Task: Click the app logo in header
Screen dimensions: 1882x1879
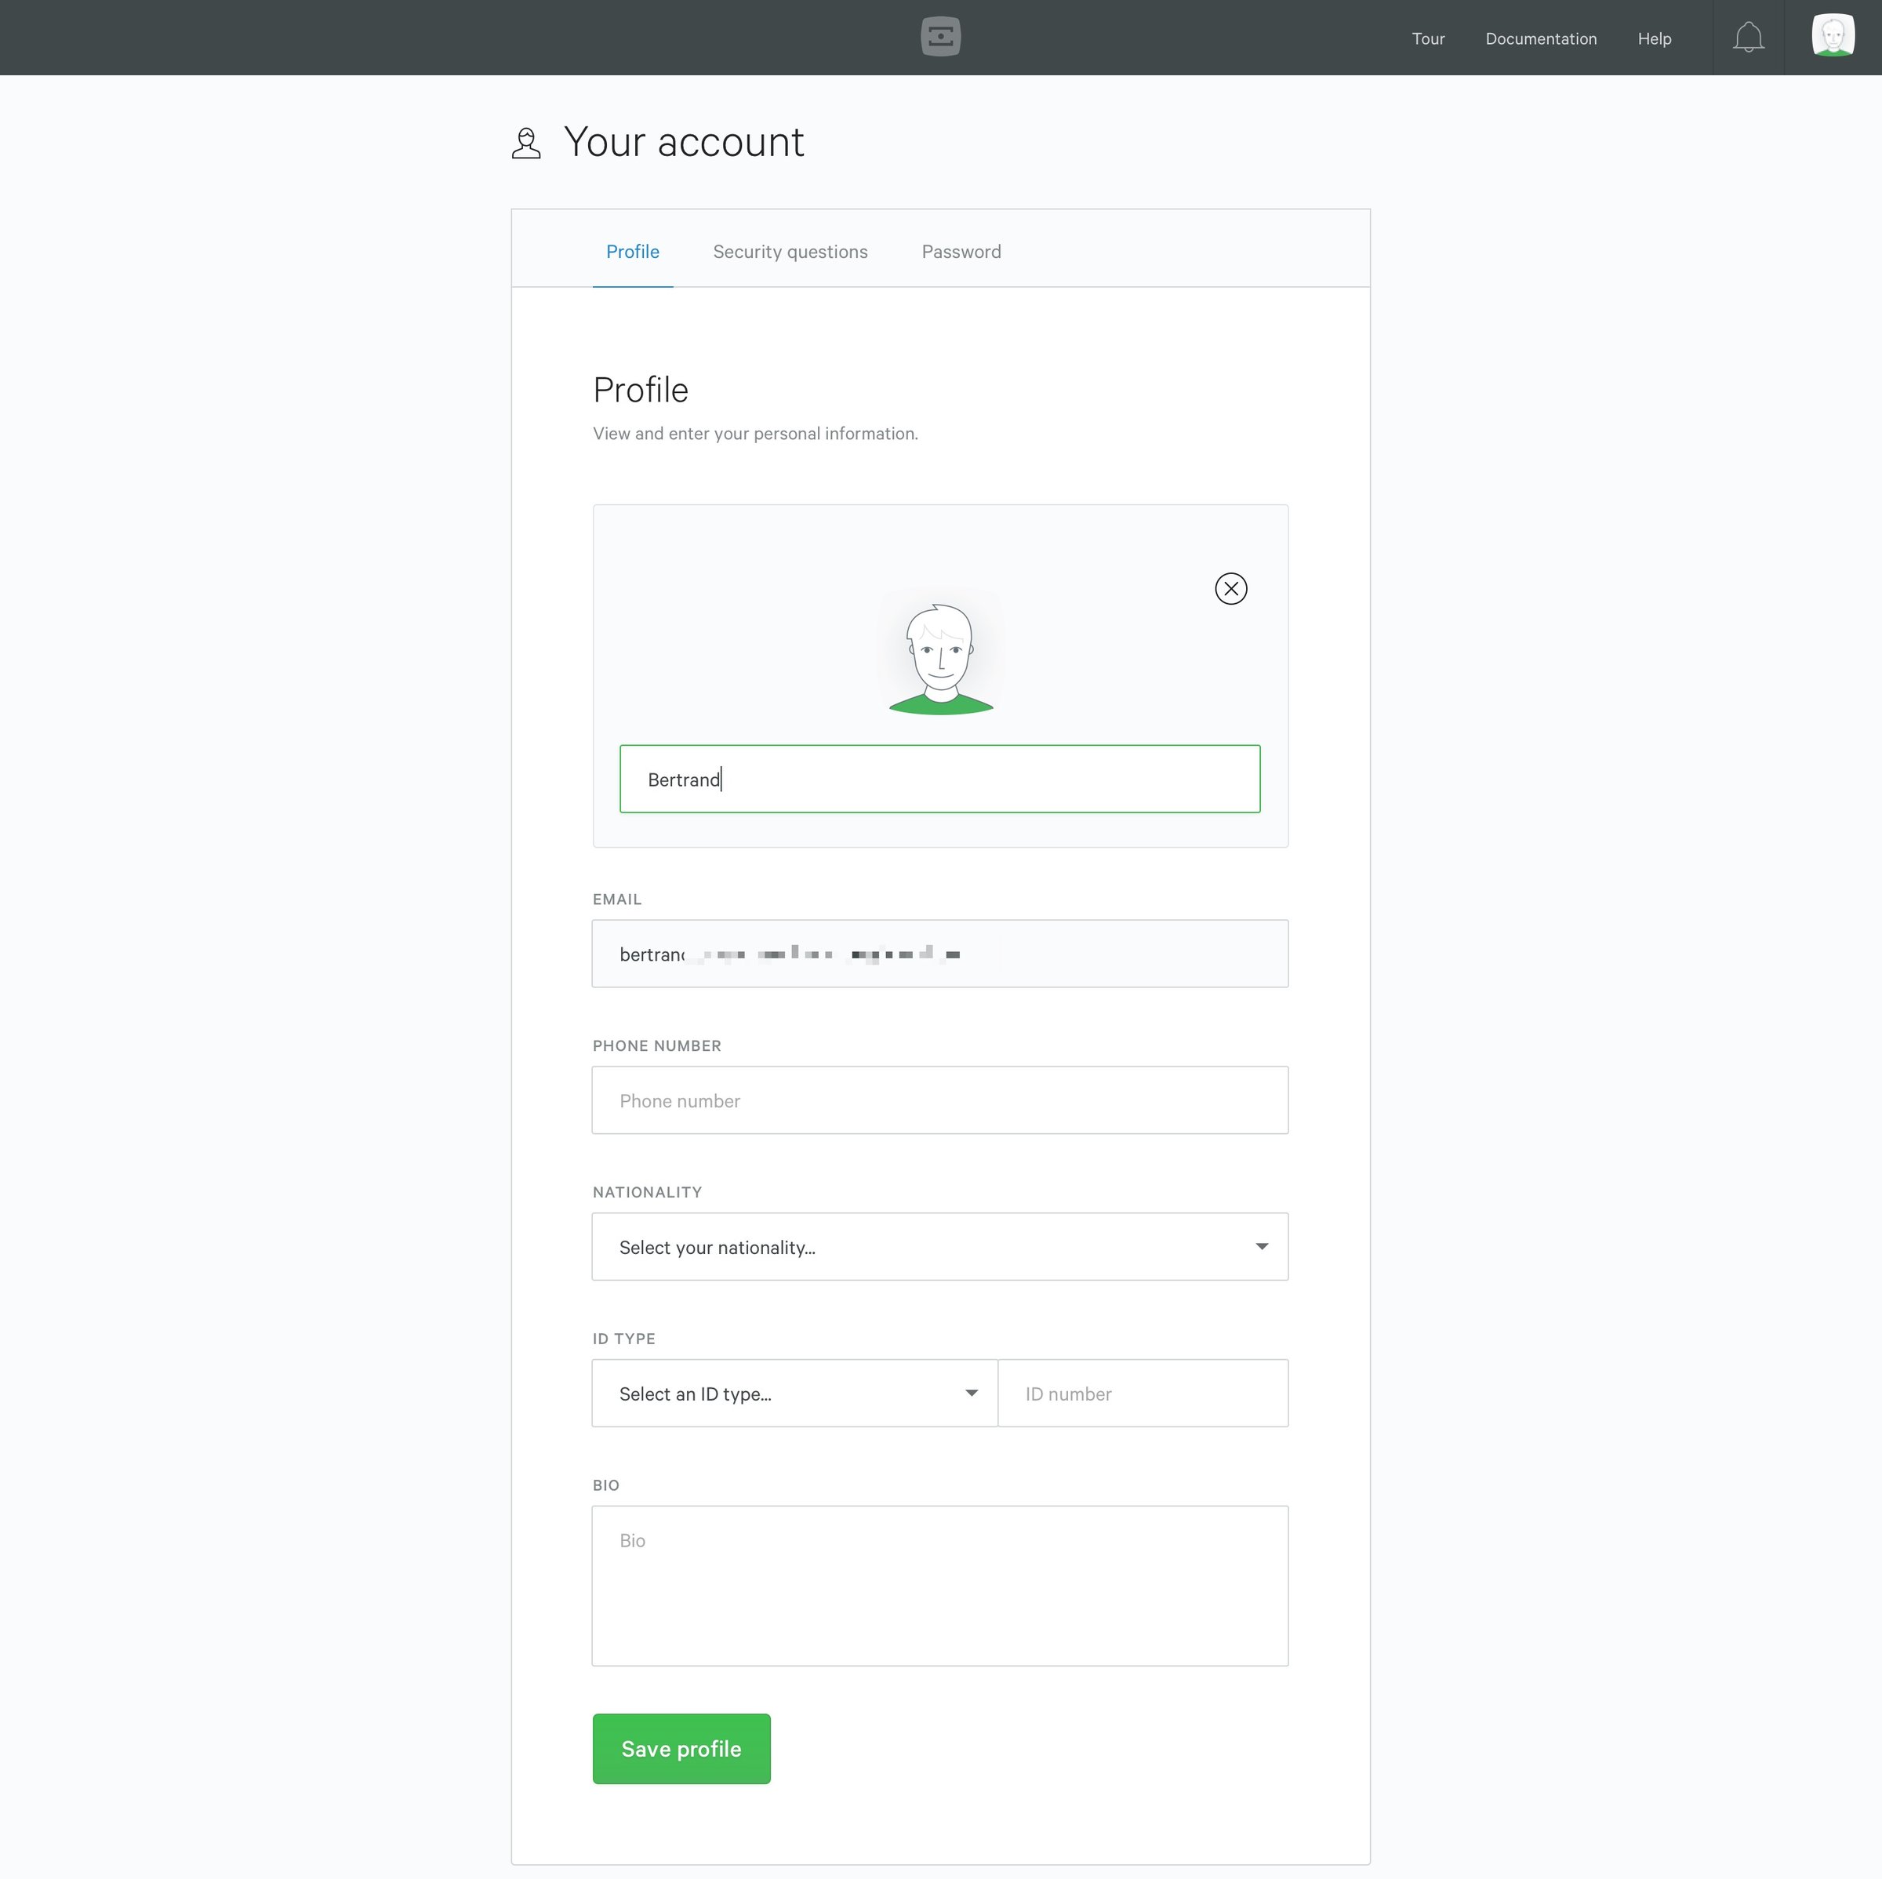Action: tap(940, 37)
